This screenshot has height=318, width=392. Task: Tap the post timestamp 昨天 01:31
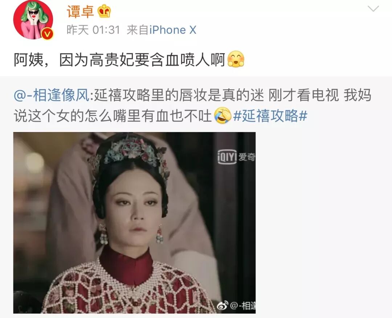pyautogui.click(x=93, y=30)
